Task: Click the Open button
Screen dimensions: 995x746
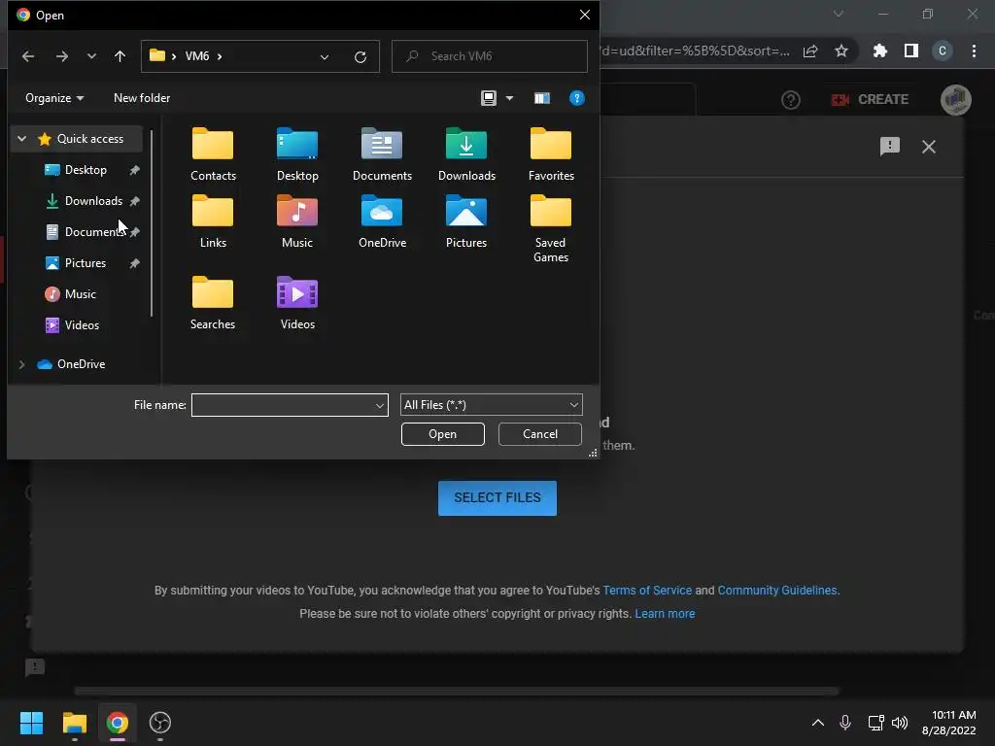Action: pos(443,434)
